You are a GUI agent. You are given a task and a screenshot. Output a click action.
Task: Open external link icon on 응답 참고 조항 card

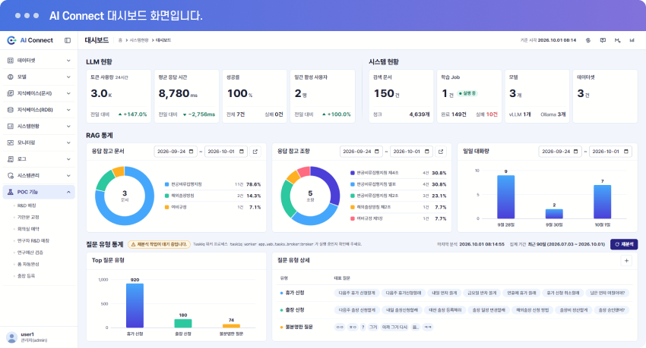pyautogui.click(x=441, y=152)
